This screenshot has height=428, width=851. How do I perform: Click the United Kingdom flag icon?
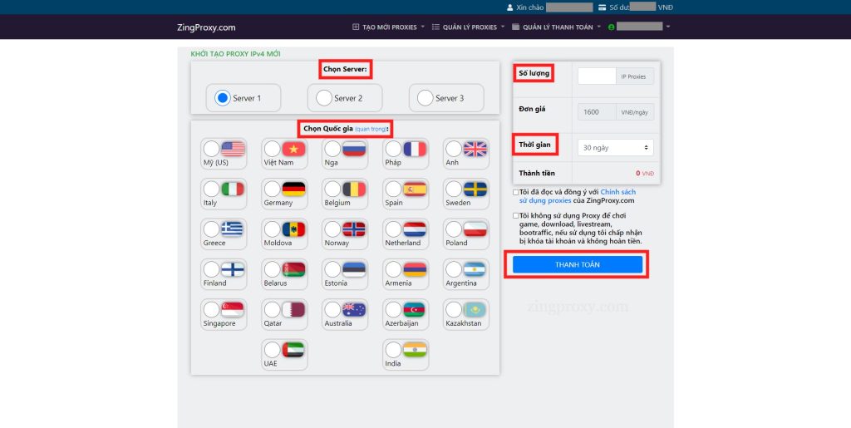pyautogui.click(x=475, y=149)
